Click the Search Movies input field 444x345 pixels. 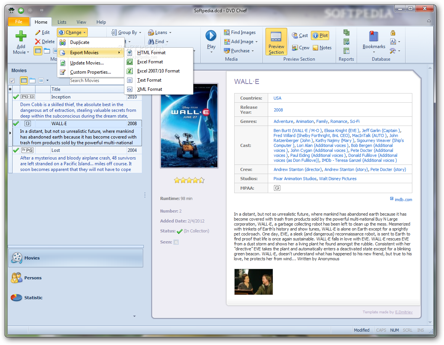pos(97,81)
